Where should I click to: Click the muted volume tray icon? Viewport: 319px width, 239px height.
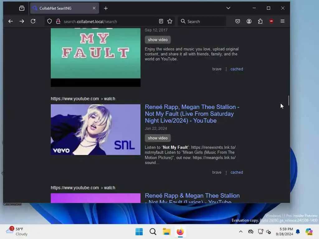click(269, 232)
